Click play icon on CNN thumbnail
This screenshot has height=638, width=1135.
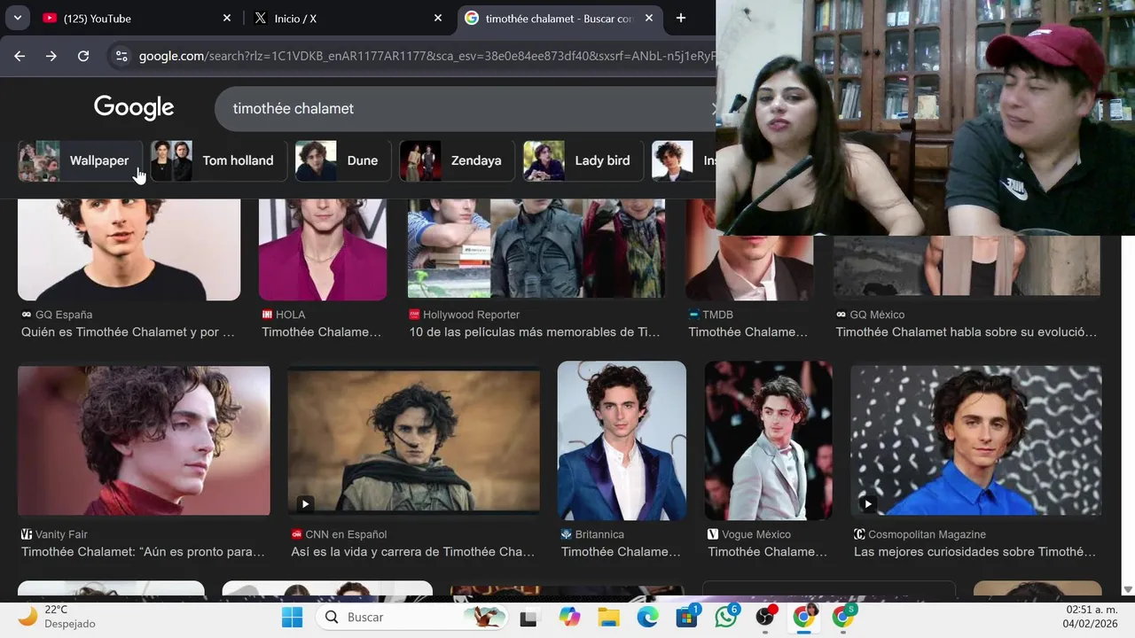point(305,504)
